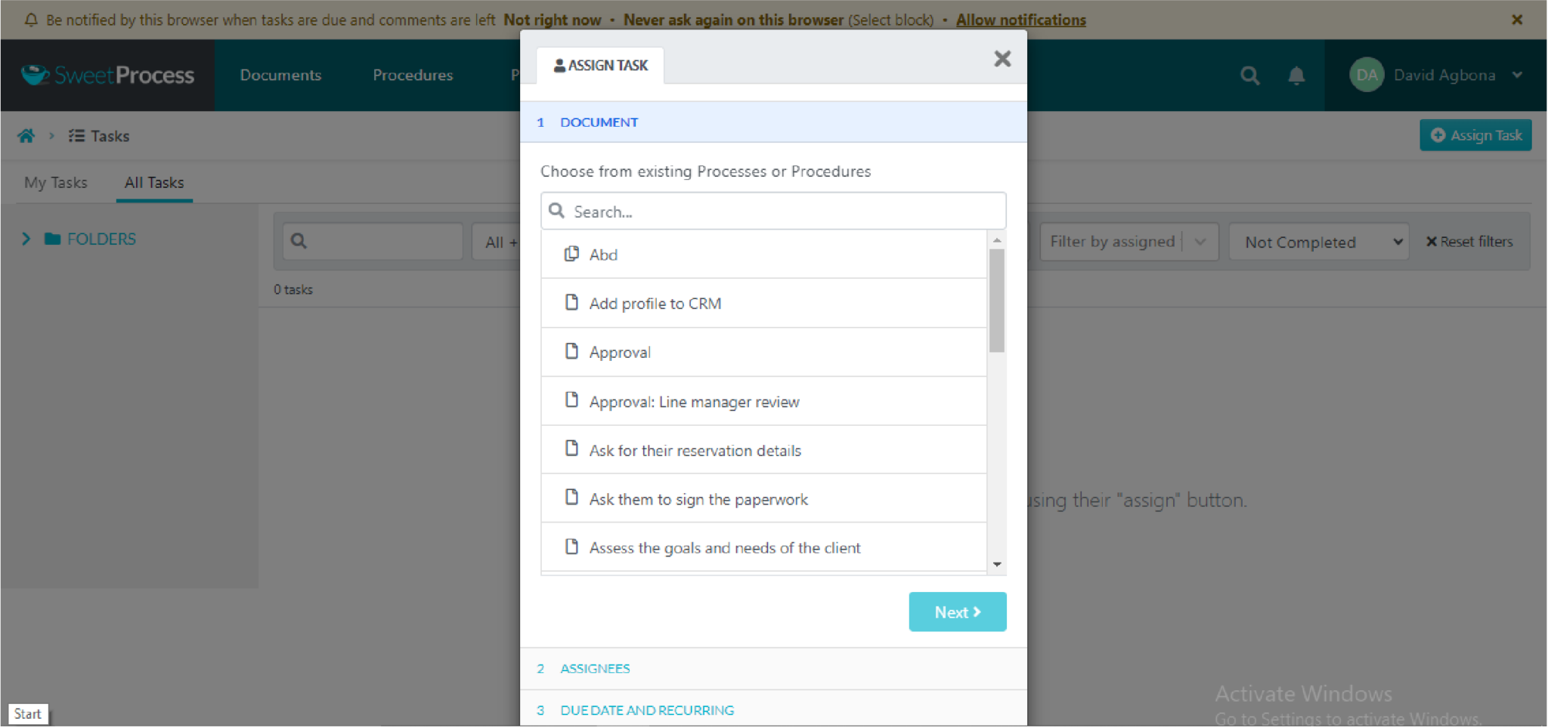Close the Assign Task dialog
Screen dimensions: 1548x728
pyautogui.click(x=1002, y=59)
